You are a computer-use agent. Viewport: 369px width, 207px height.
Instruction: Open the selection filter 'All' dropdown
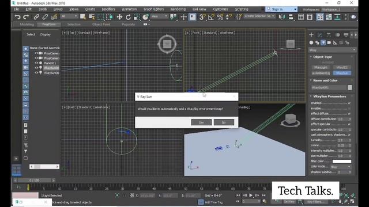pyautogui.click(x=69, y=16)
